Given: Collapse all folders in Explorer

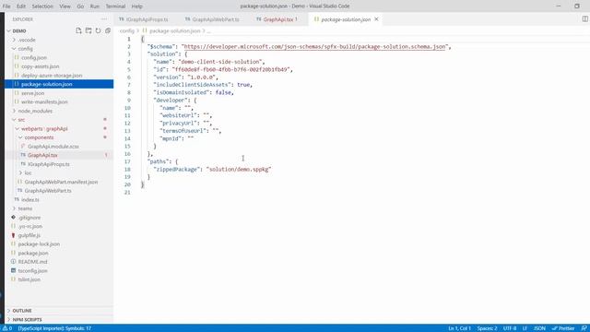Looking at the screenshot, I should [x=108, y=30].
